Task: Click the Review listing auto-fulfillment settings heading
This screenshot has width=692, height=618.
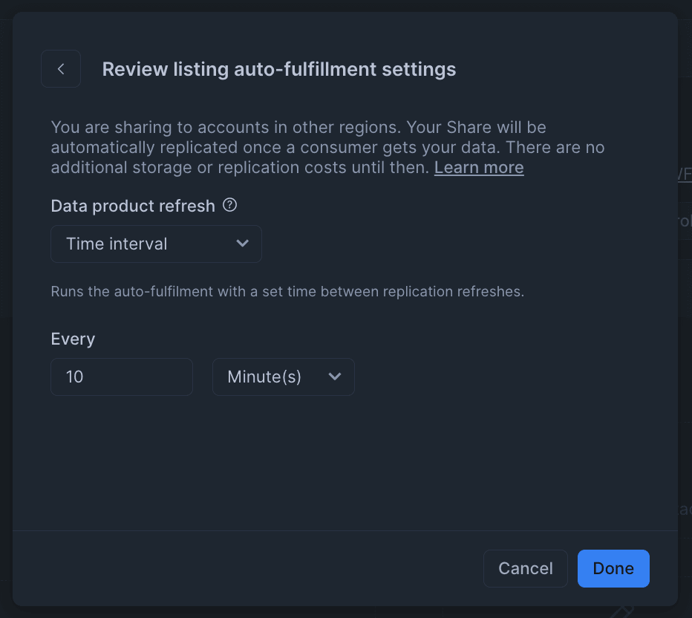Action: (279, 69)
